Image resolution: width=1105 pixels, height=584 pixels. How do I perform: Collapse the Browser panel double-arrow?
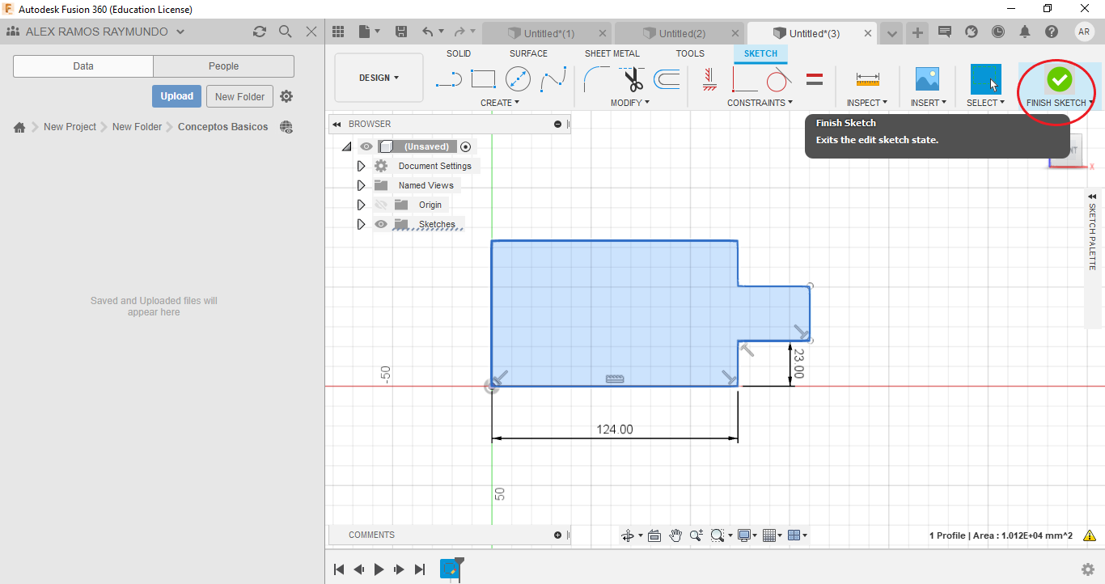click(337, 124)
